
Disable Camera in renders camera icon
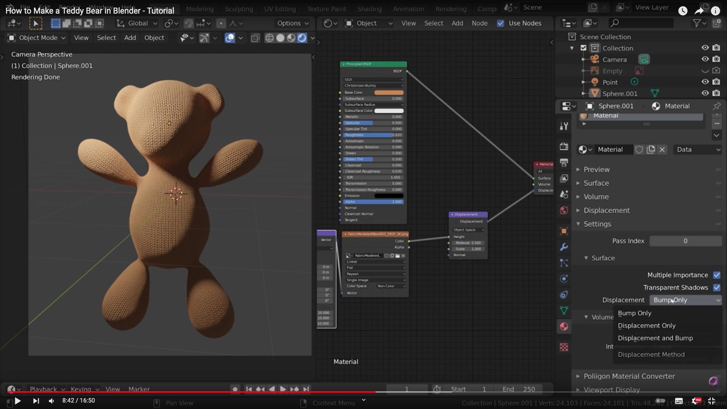click(x=716, y=59)
